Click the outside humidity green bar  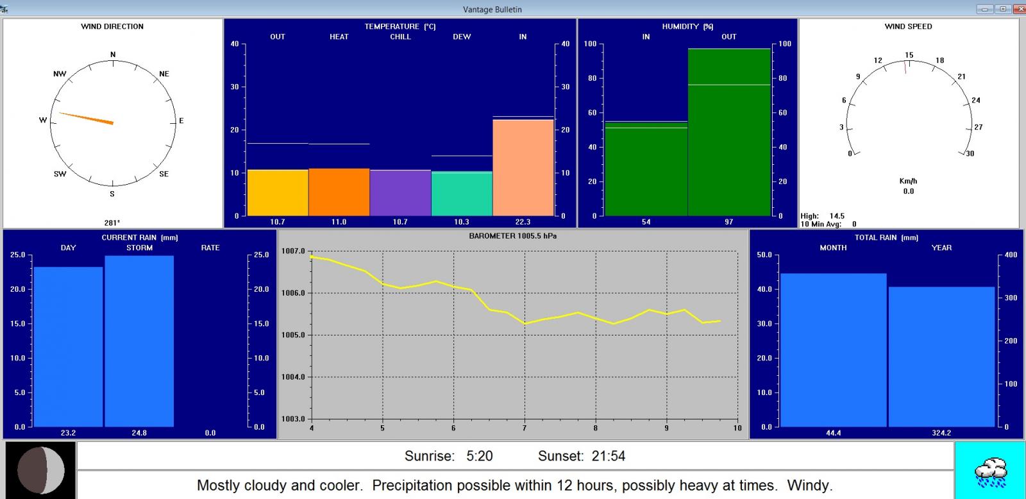point(729,132)
